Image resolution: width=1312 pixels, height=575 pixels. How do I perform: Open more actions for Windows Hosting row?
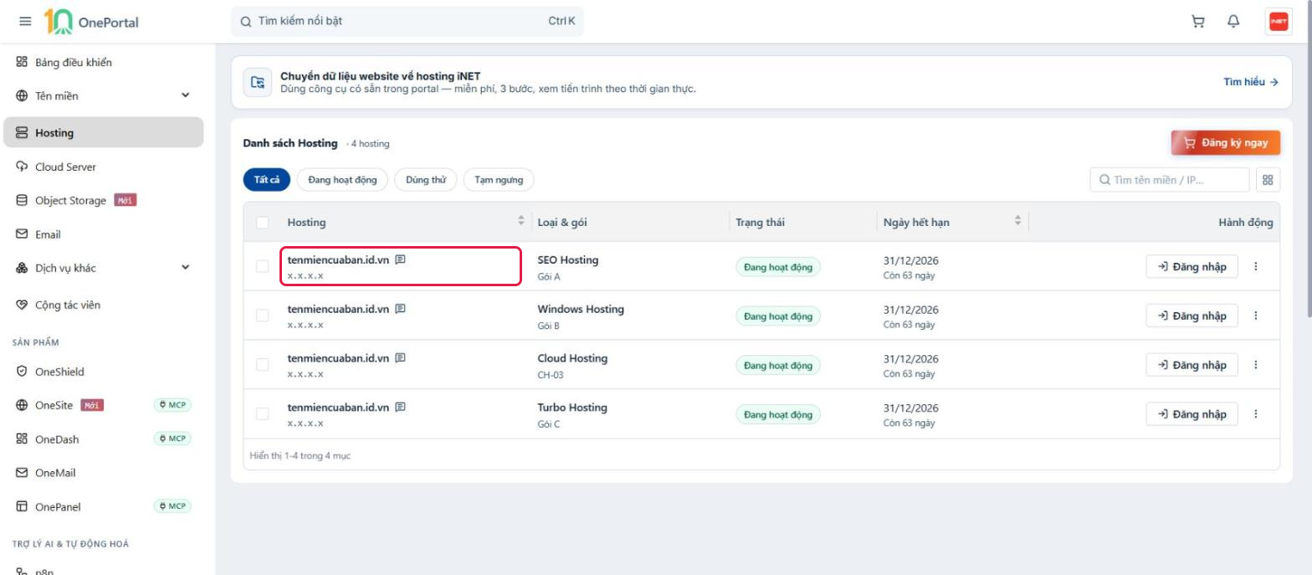(x=1256, y=316)
